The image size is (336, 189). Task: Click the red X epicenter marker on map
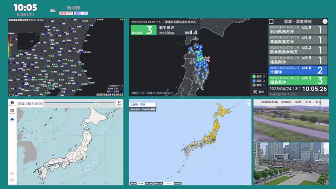pyautogui.click(x=207, y=59)
